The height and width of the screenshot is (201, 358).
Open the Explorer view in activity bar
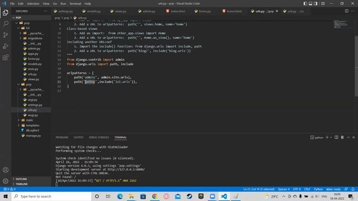[6, 12]
